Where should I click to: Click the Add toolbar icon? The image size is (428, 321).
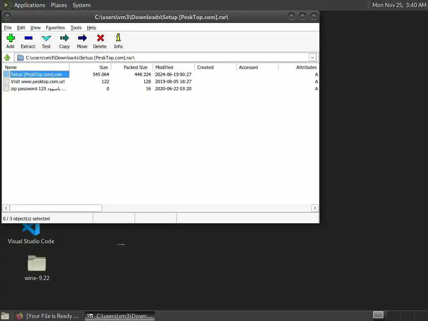[x=10, y=38]
